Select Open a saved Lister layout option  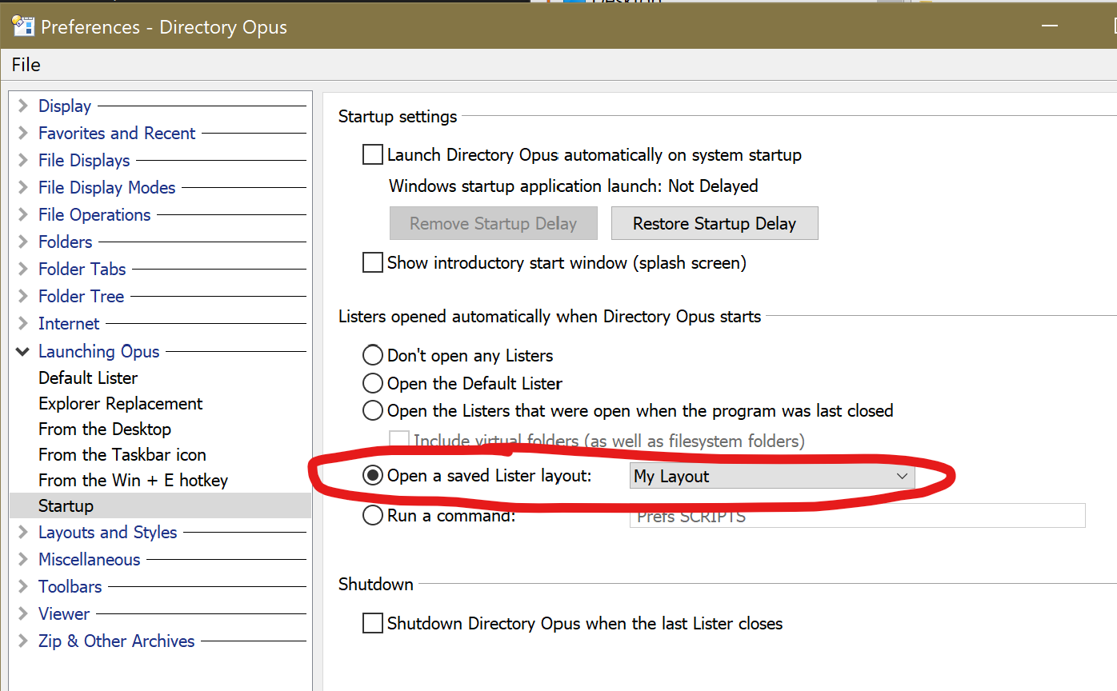[x=373, y=476]
